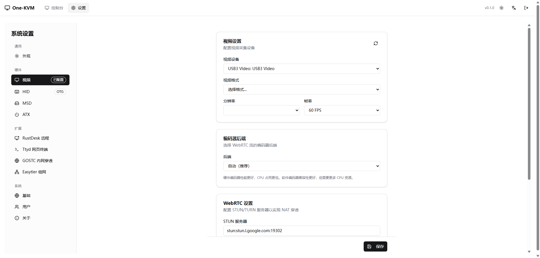This screenshot has height=258, width=540.
Task: Select the 设置 settings tab
Action: point(78,8)
